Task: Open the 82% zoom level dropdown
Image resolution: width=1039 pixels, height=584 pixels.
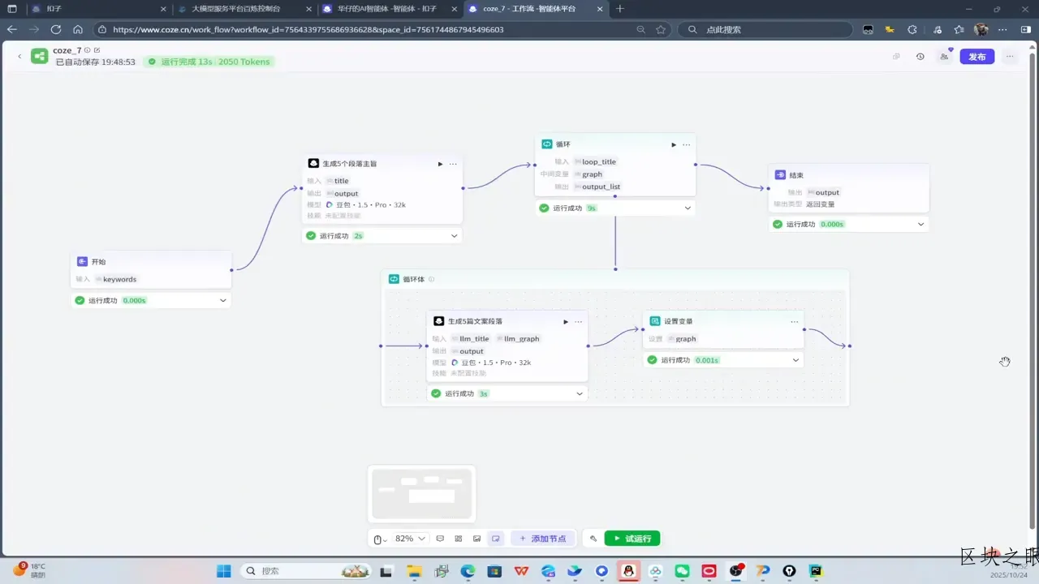Action: (410, 539)
